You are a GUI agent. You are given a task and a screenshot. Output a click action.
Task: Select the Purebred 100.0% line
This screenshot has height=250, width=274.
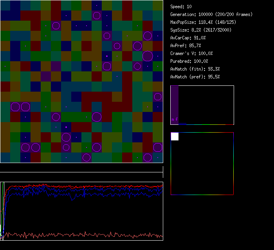[x=189, y=61]
